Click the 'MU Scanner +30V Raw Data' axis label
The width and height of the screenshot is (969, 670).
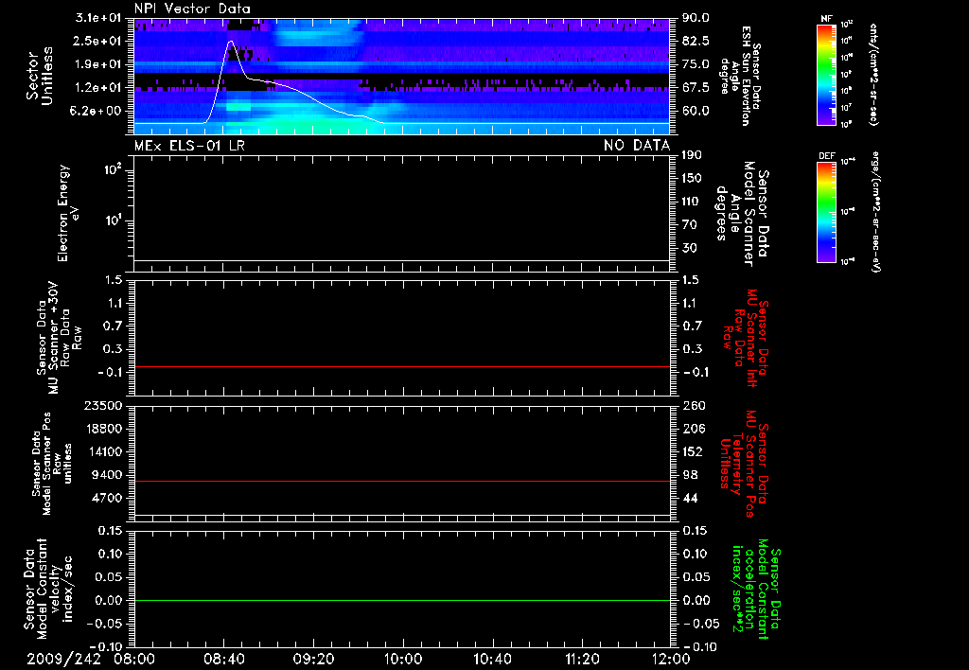58,338
